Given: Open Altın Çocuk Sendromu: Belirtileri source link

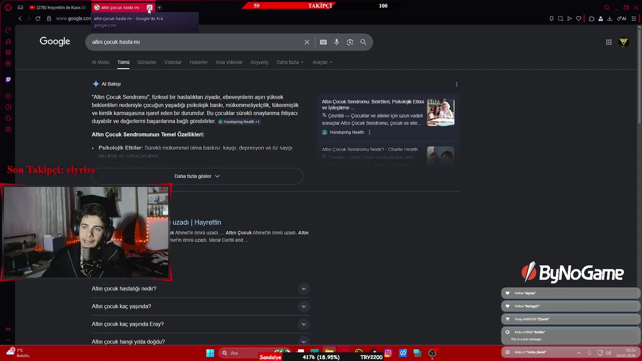Looking at the screenshot, I should (373, 104).
